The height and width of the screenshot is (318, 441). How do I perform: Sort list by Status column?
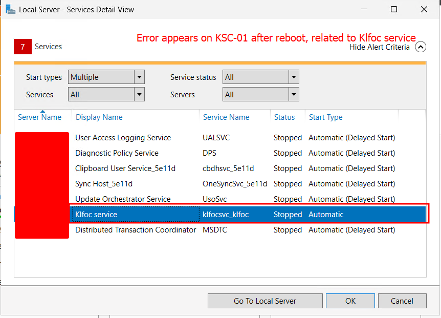(284, 117)
